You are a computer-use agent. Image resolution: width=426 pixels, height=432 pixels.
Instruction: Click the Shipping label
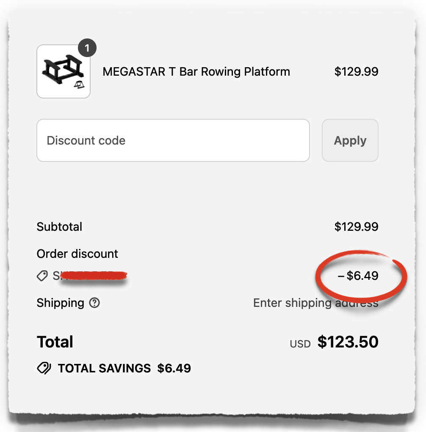[x=61, y=303]
